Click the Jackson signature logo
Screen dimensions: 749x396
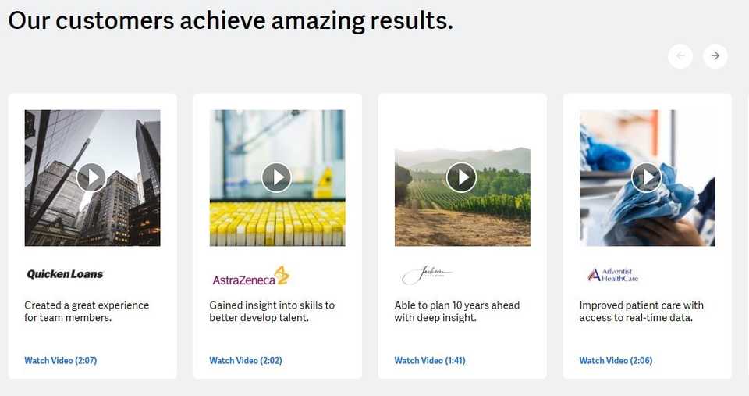coord(427,275)
